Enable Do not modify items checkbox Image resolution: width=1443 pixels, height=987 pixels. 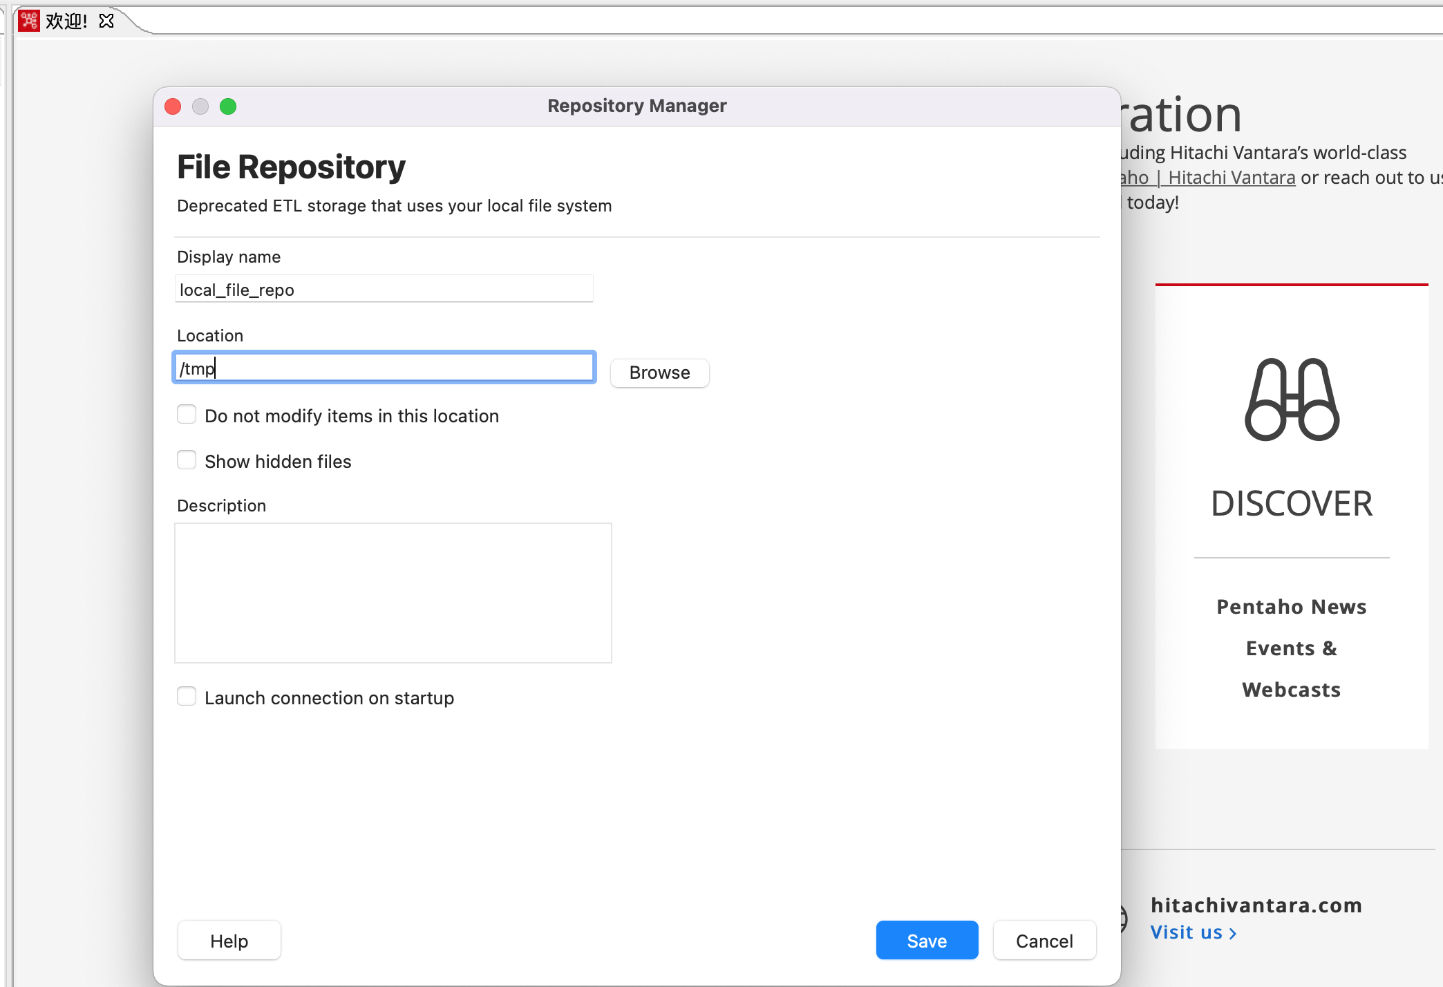(x=187, y=415)
